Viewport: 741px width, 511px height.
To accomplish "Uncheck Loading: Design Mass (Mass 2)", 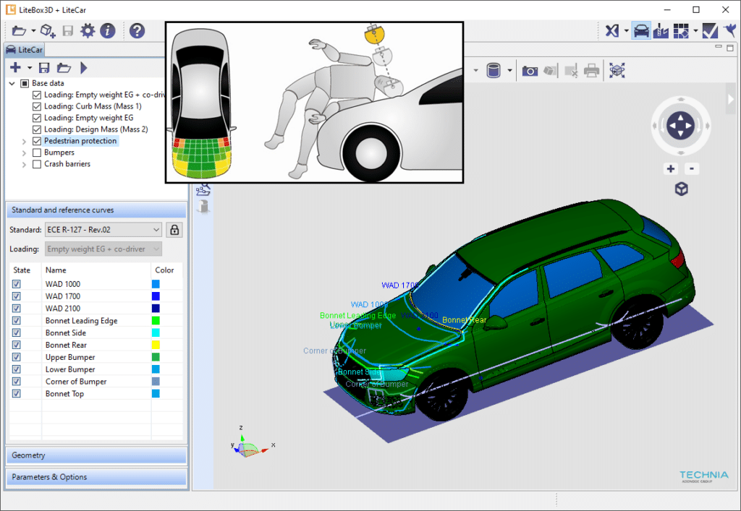I will 37,130.
